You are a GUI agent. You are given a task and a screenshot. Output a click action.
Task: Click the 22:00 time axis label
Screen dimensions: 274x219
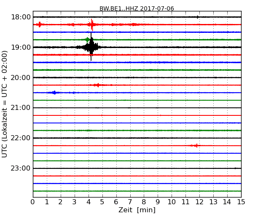(21, 138)
